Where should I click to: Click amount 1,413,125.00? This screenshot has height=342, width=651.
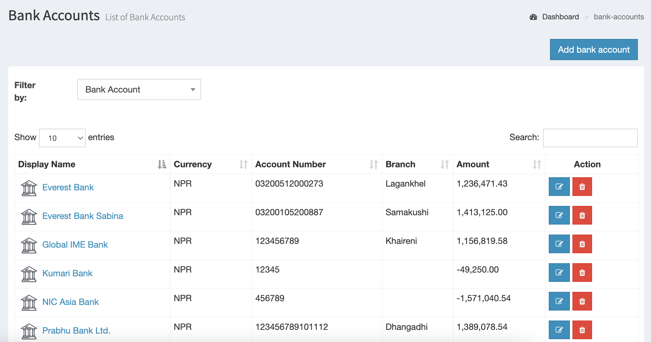(482, 212)
